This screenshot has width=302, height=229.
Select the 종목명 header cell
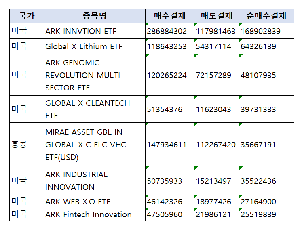click(94, 16)
